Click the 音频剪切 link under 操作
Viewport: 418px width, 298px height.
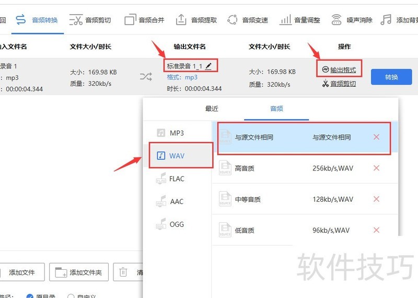[339, 84]
